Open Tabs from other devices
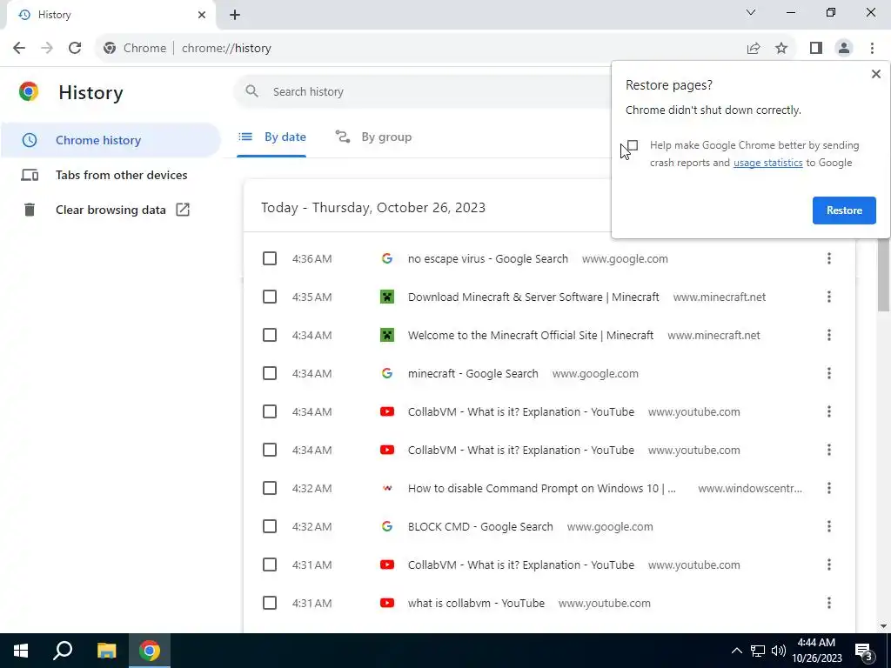The image size is (891, 668). pyautogui.click(x=111, y=175)
